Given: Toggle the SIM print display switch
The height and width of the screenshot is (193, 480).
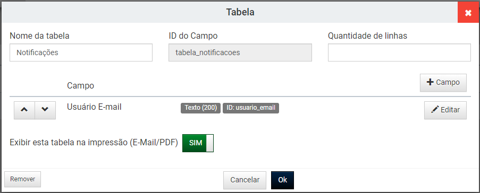Looking at the screenshot, I should [x=198, y=143].
